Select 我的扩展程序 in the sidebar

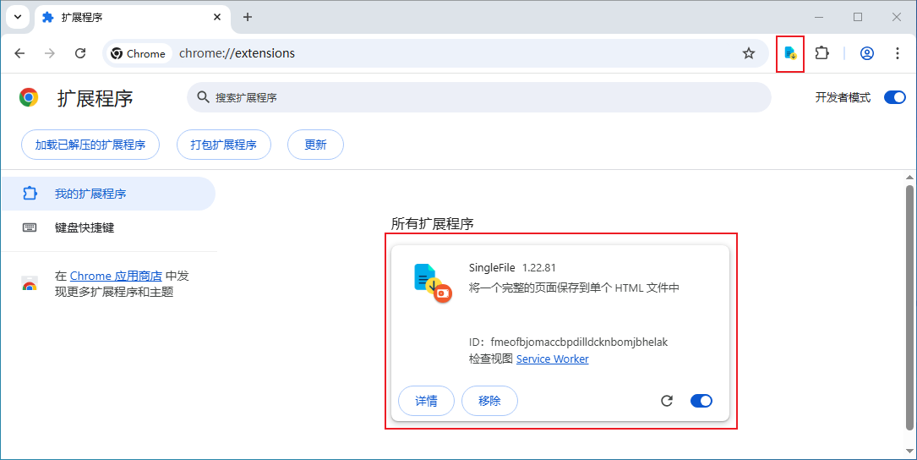pos(90,194)
